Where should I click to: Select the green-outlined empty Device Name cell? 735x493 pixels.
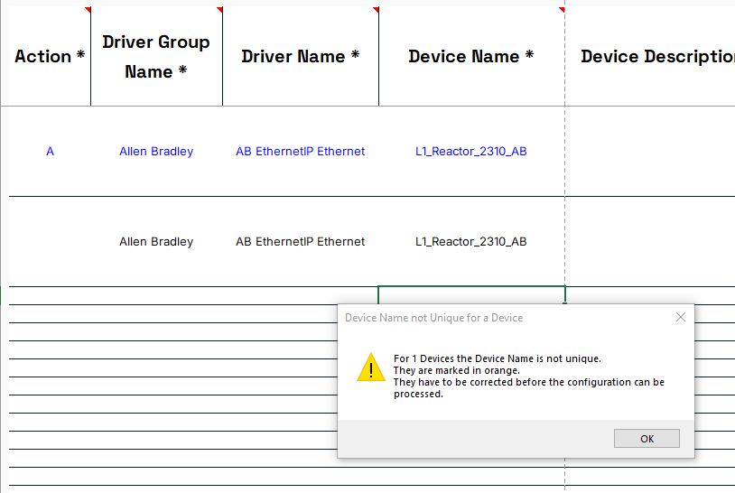point(471,295)
